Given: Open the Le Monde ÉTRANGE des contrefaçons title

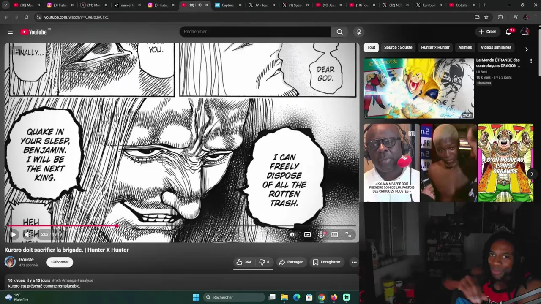Looking at the screenshot, I should coord(498,63).
